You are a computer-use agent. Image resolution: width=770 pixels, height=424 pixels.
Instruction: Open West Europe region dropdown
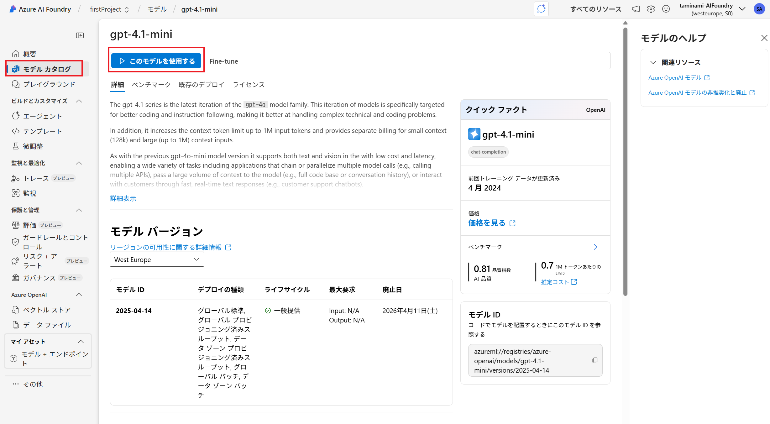157,259
